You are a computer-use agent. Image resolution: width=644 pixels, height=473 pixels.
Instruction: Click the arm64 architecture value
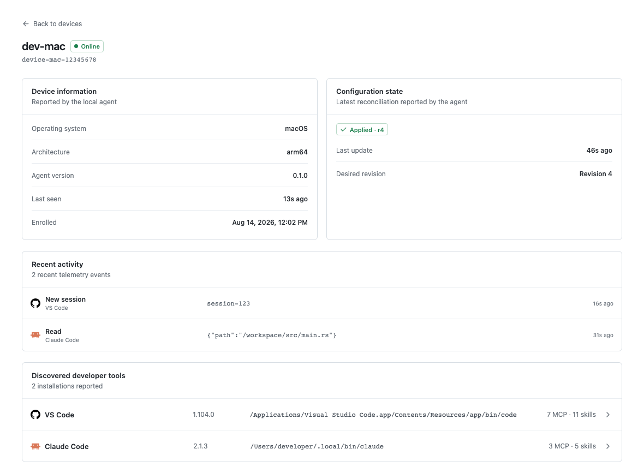point(297,152)
